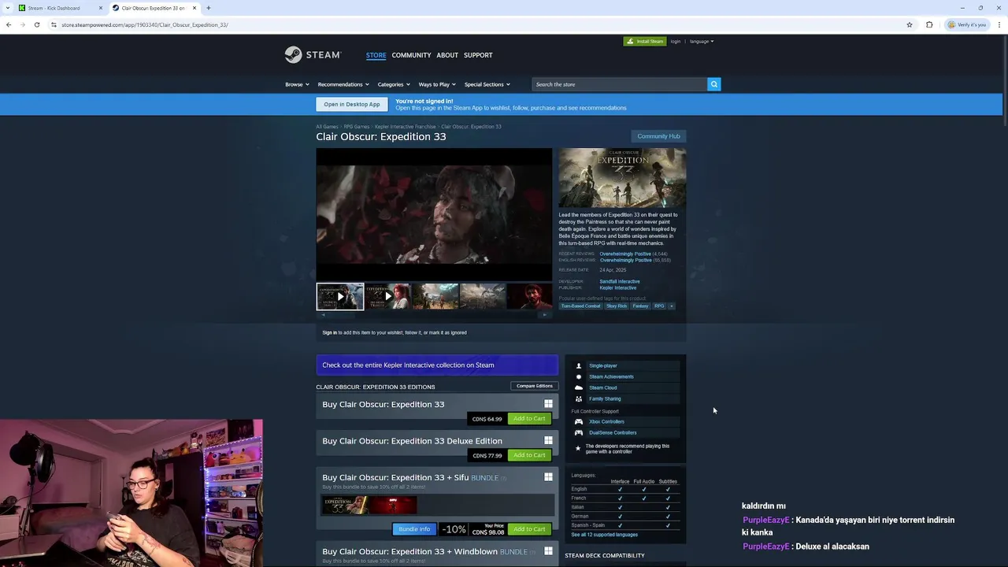Click Windows icon on Windblown bundle row

click(548, 551)
